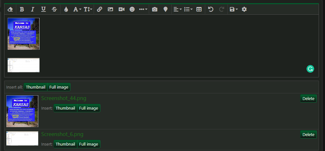Insert Screenshot_6.png as Full image

[89, 144]
